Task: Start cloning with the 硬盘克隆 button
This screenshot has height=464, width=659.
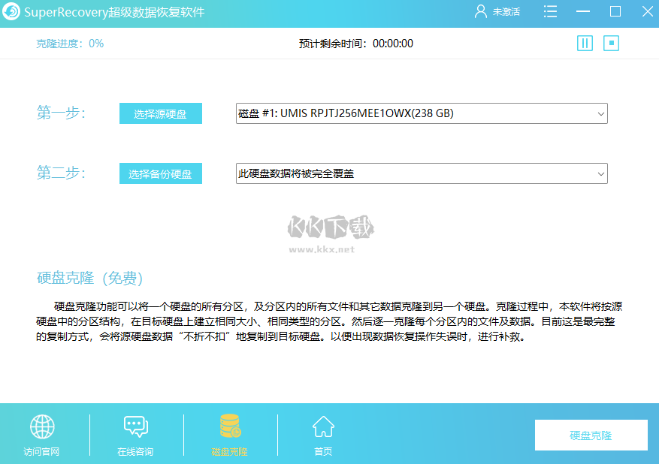Action: (591, 434)
